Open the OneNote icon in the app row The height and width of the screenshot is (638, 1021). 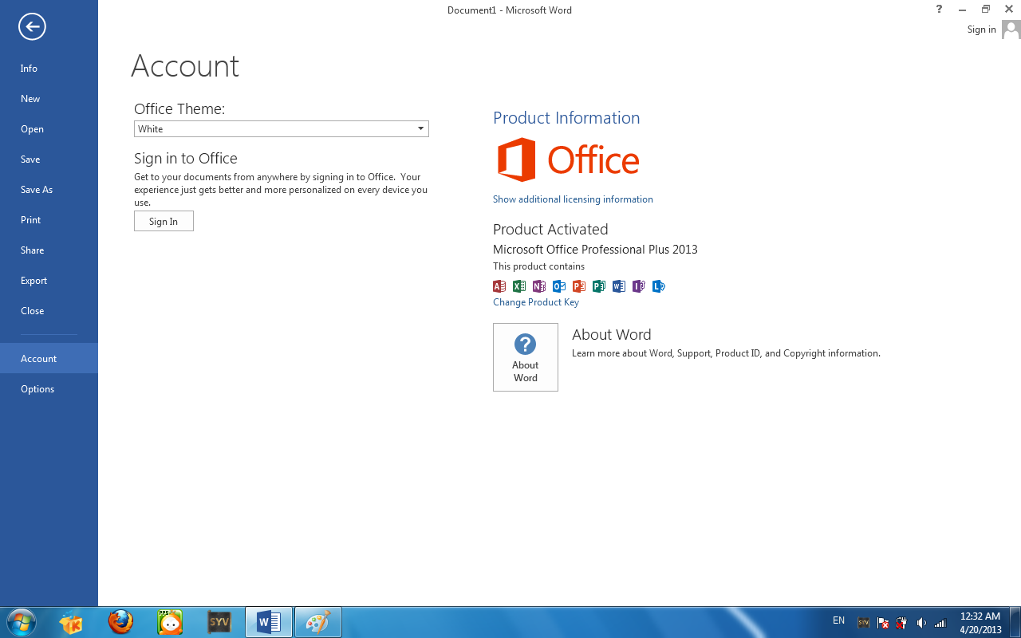pyautogui.click(x=539, y=286)
